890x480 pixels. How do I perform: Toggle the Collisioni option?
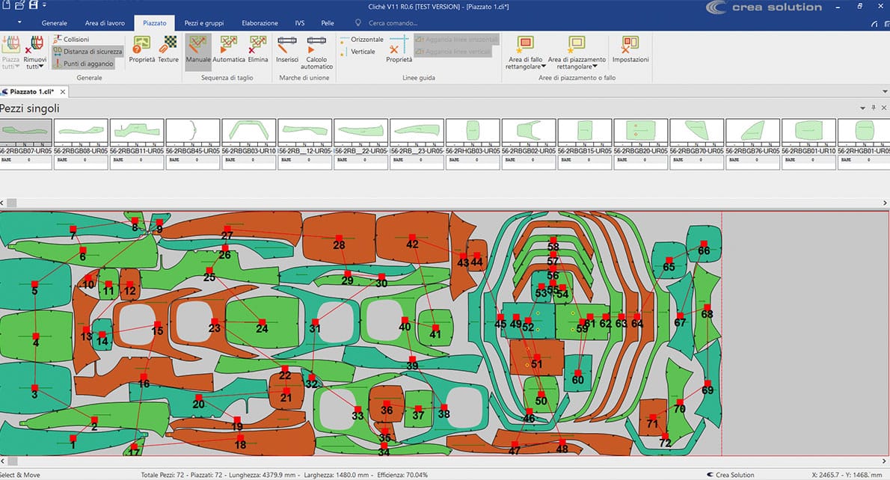76,40
